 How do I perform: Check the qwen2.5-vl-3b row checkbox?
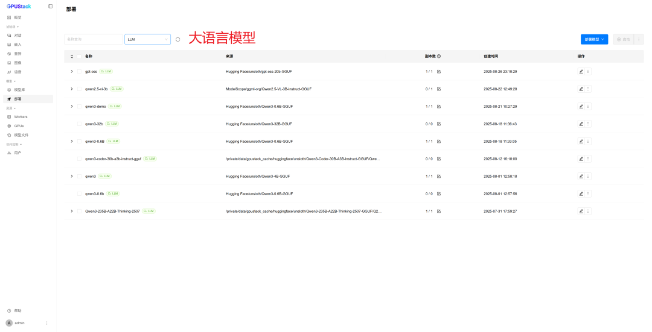(79, 89)
